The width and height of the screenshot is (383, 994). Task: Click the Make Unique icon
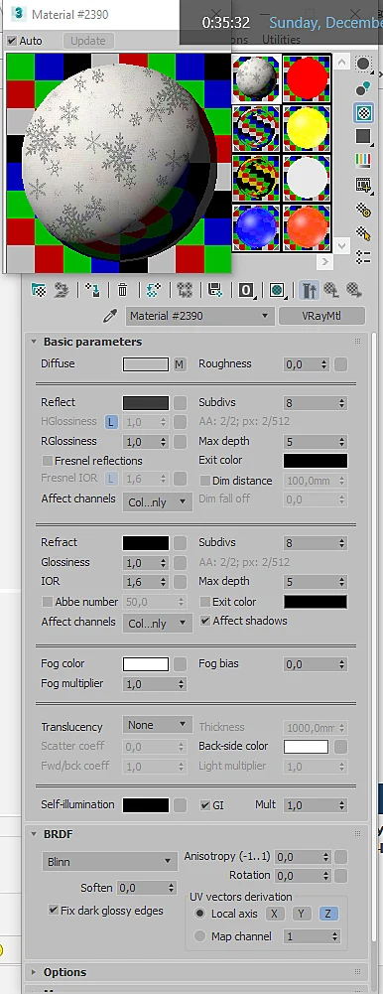[185, 290]
